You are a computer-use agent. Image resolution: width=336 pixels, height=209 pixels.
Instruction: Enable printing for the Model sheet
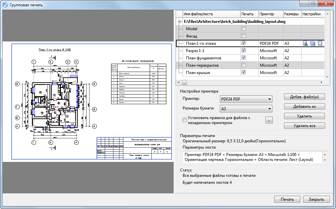tap(244, 29)
